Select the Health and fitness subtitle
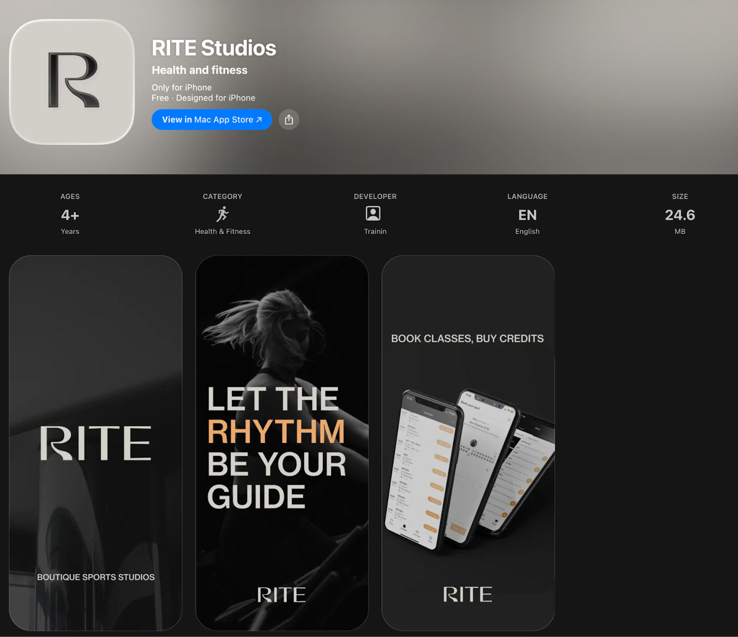 click(199, 70)
